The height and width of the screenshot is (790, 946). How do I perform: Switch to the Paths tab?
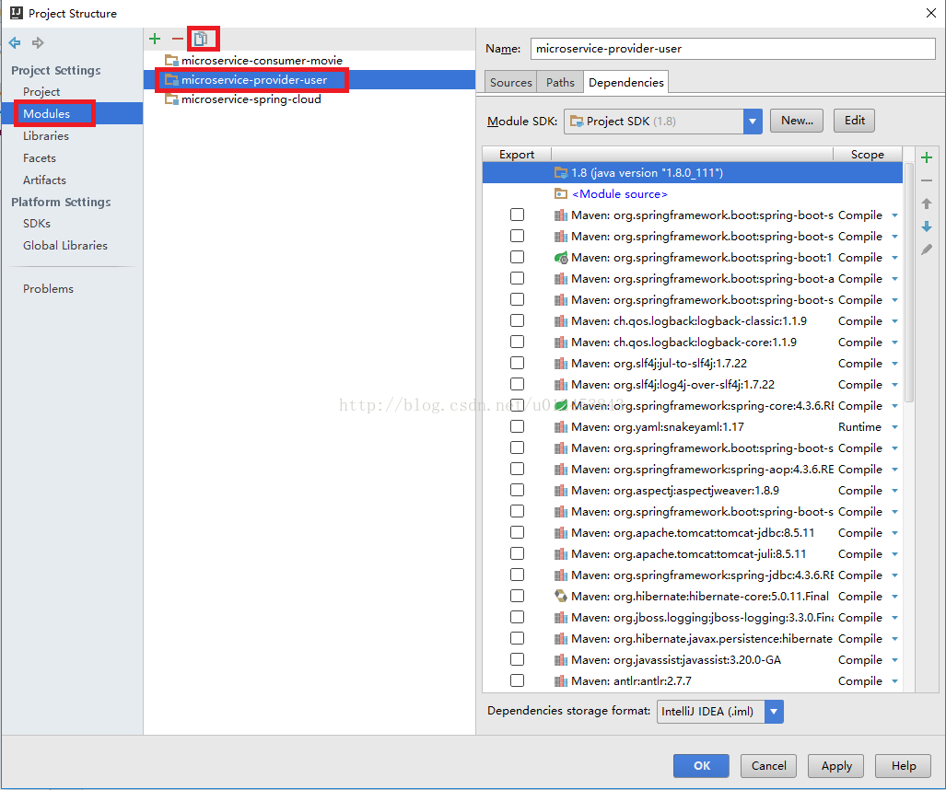tap(560, 83)
